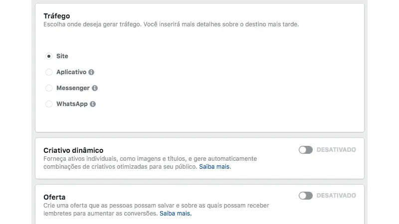The height and width of the screenshot is (224, 399).
Task: Click the Criativo dinâmico heading
Action: click(x=73, y=150)
